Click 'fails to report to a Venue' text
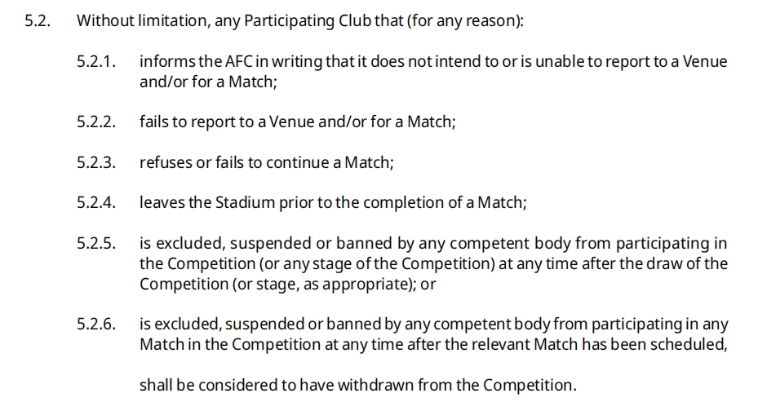 tap(227, 121)
